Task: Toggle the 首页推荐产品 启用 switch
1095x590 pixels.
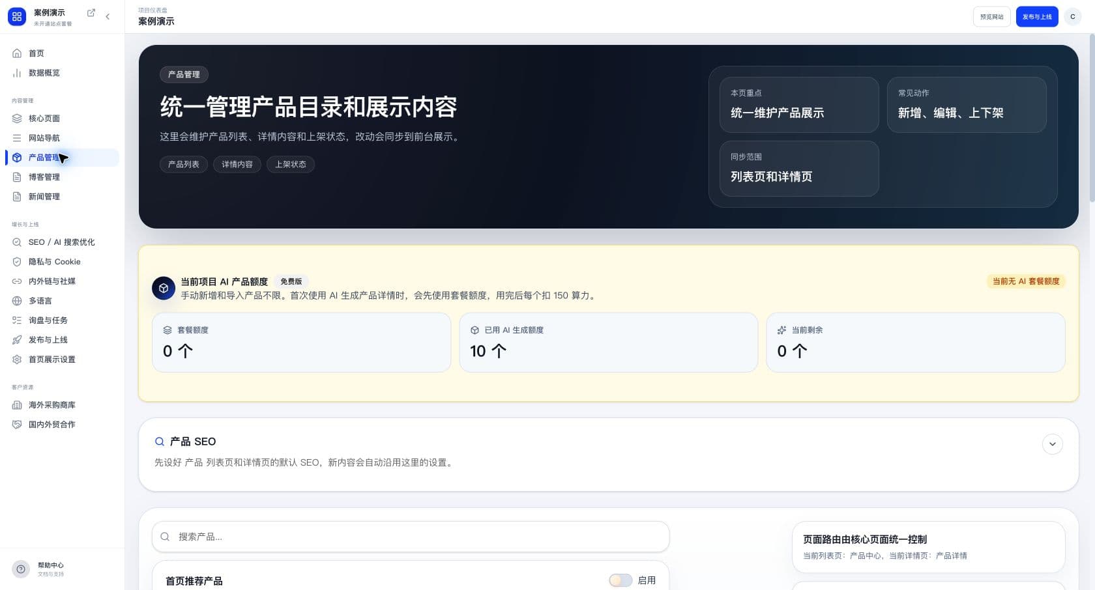Action: [620, 580]
